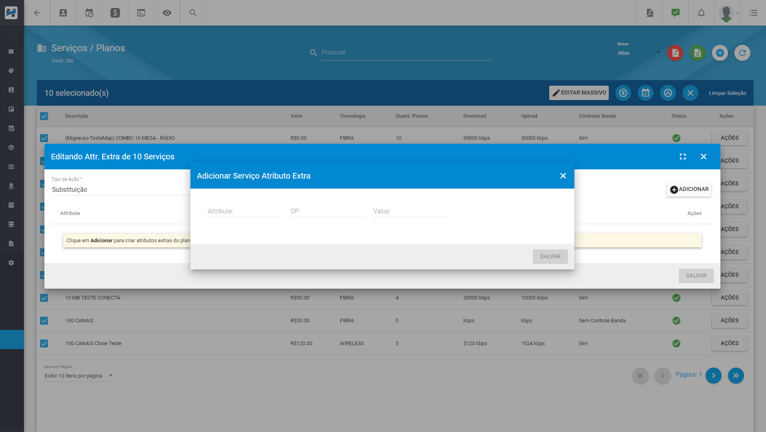The height and width of the screenshot is (432, 766).
Task: Click SALVAR in Adicionar Serviço Atributo Extra dialog
Action: (x=550, y=256)
